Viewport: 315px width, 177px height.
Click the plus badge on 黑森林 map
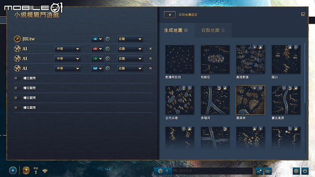tap(255, 88)
